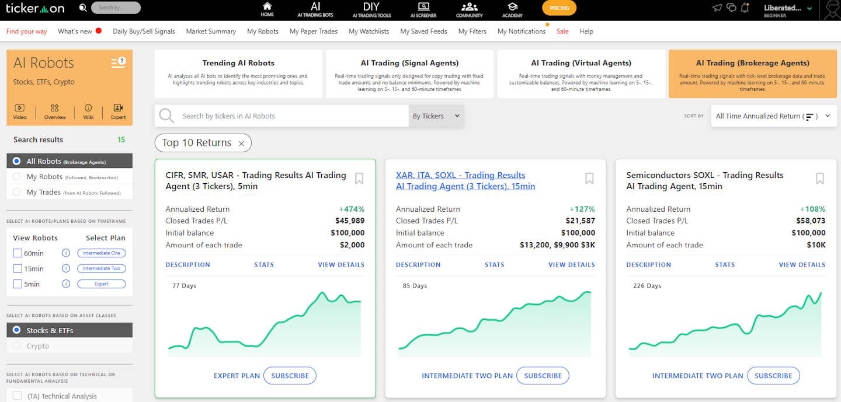Select the My Robots radio option
841x402 pixels.
click(16, 177)
